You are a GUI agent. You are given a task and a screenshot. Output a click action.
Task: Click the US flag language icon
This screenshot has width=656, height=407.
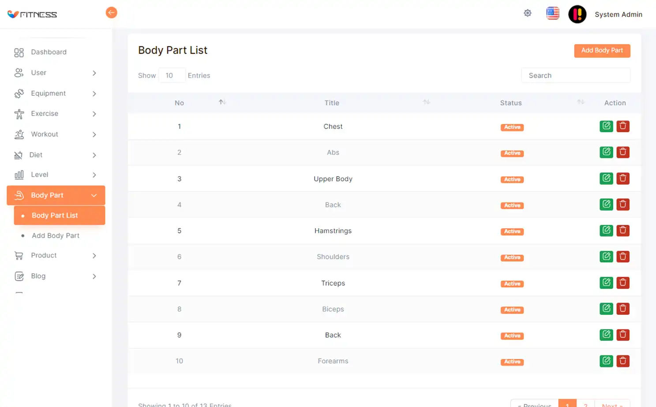point(552,13)
